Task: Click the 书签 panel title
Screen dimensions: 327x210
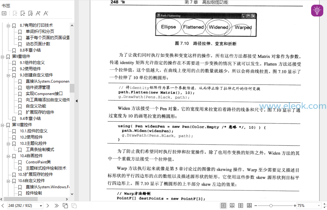Action: coord(6,5)
